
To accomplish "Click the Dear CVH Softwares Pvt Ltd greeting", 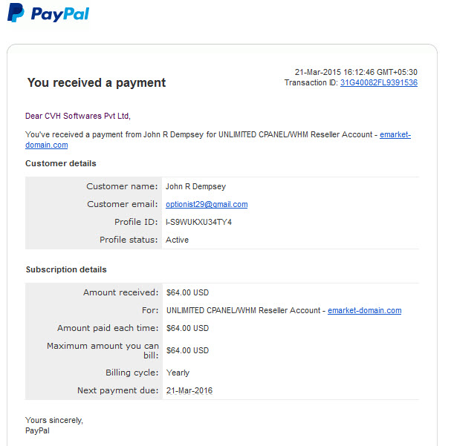I will click(78, 116).
